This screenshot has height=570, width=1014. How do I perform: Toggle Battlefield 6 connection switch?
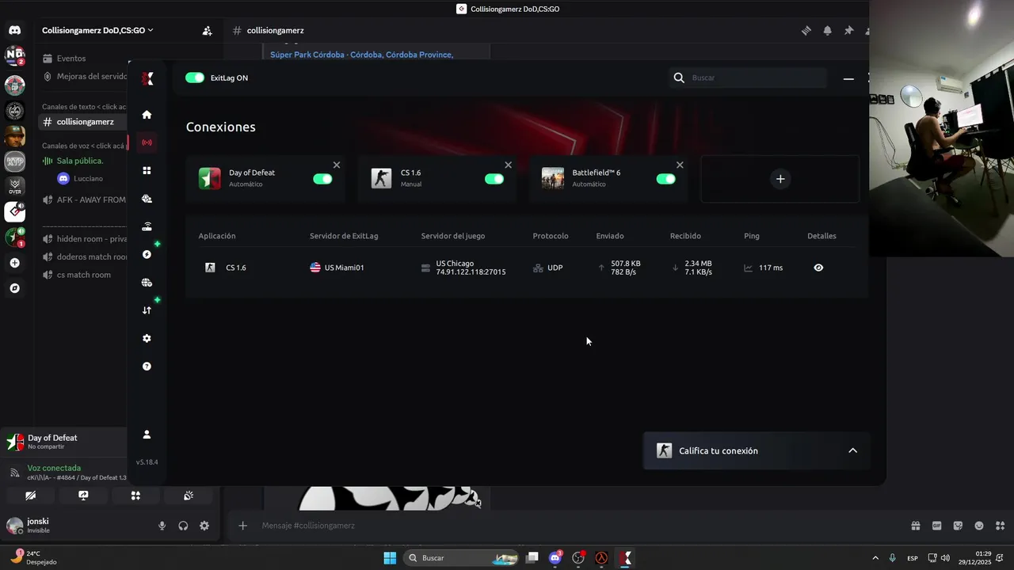click(x=665, y=179)
